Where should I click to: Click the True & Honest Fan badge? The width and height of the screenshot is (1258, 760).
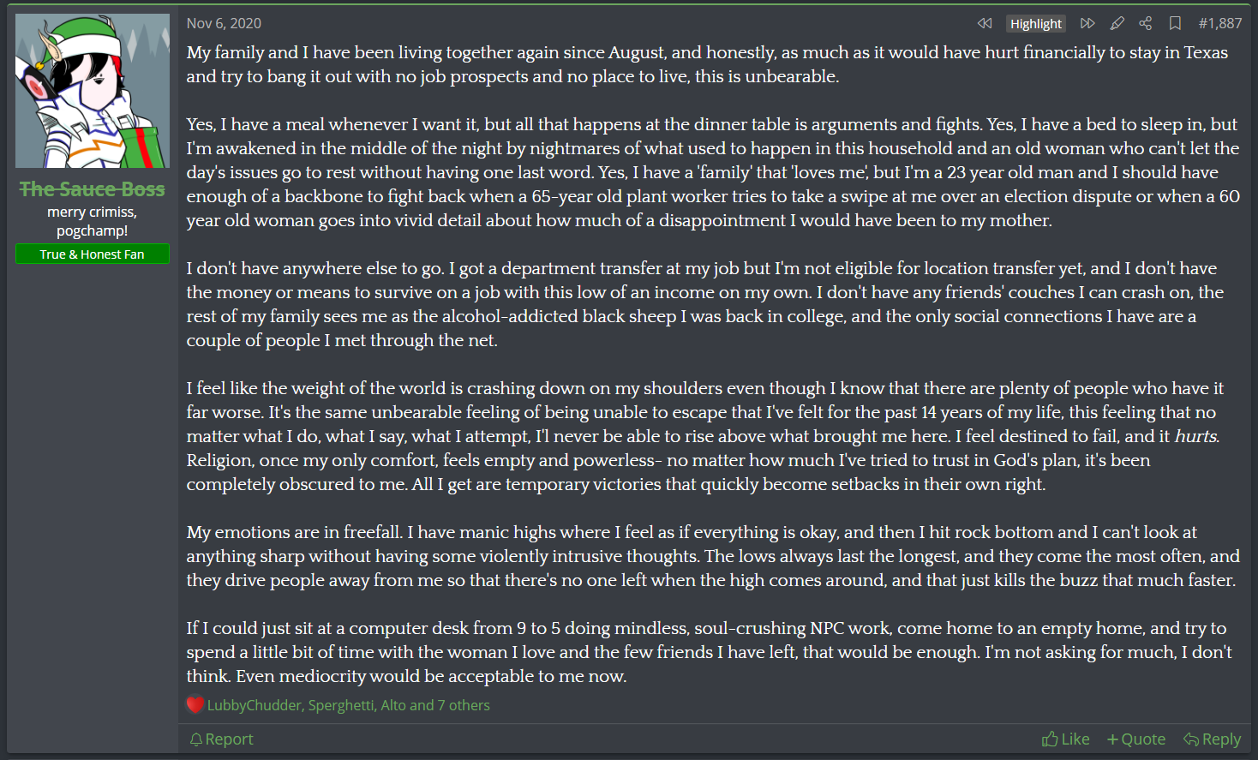[x=93, y=254]
